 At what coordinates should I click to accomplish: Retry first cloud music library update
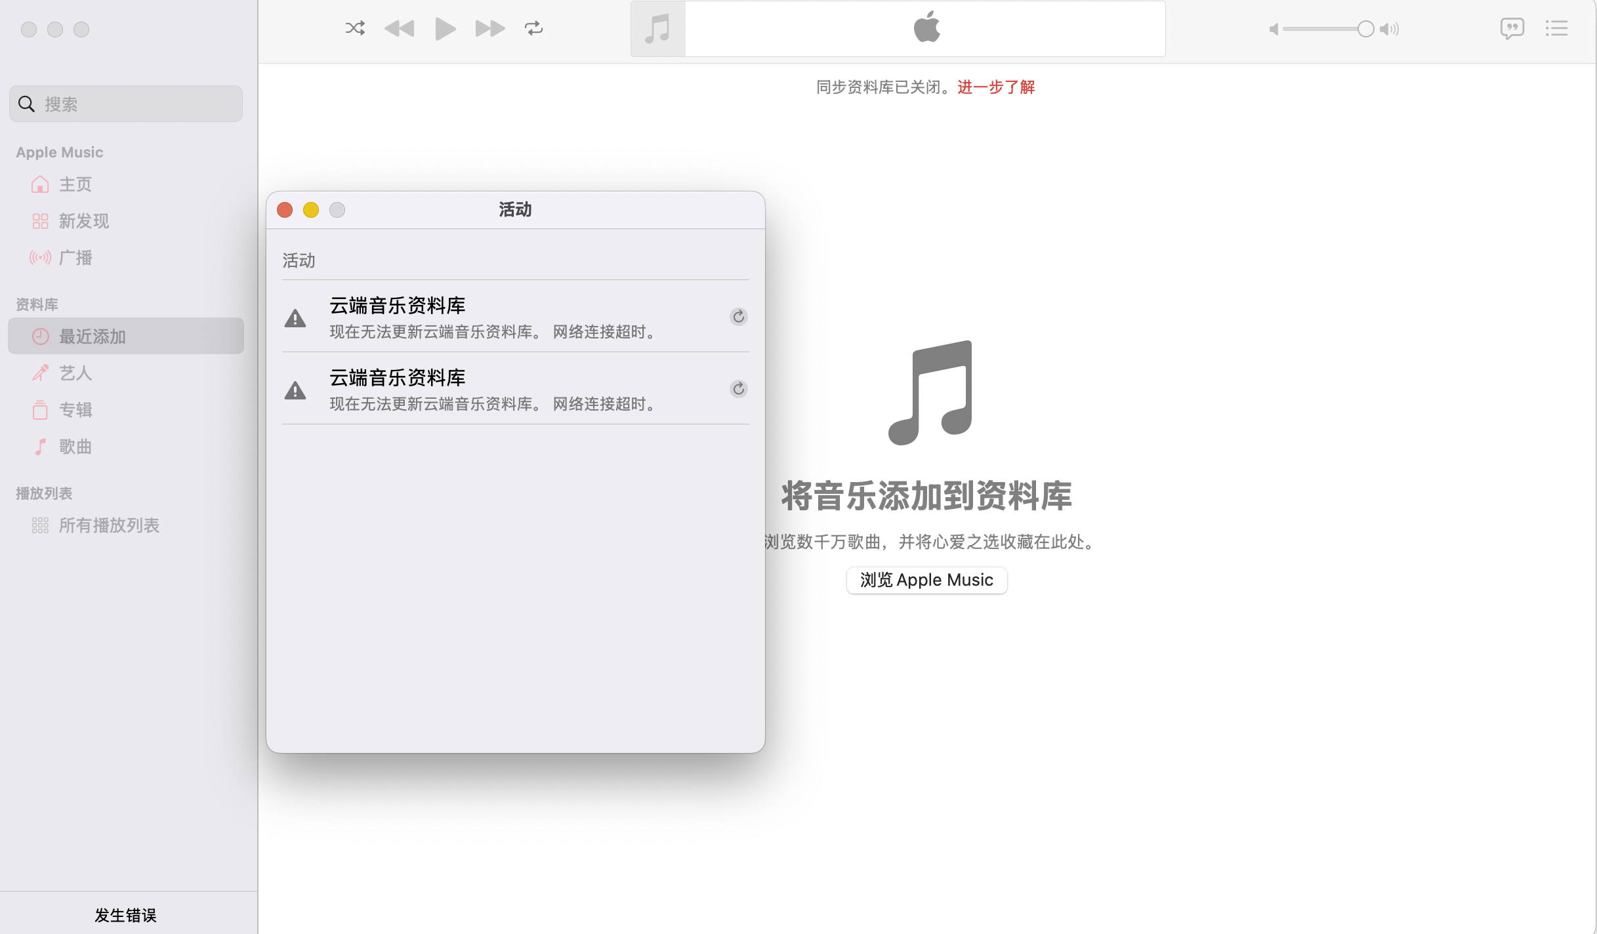(738, 317)
